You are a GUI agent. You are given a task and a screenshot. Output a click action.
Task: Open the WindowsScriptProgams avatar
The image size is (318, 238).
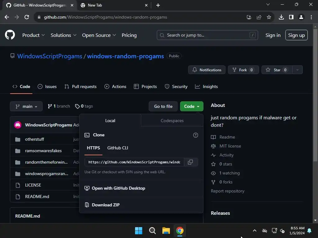18,125
